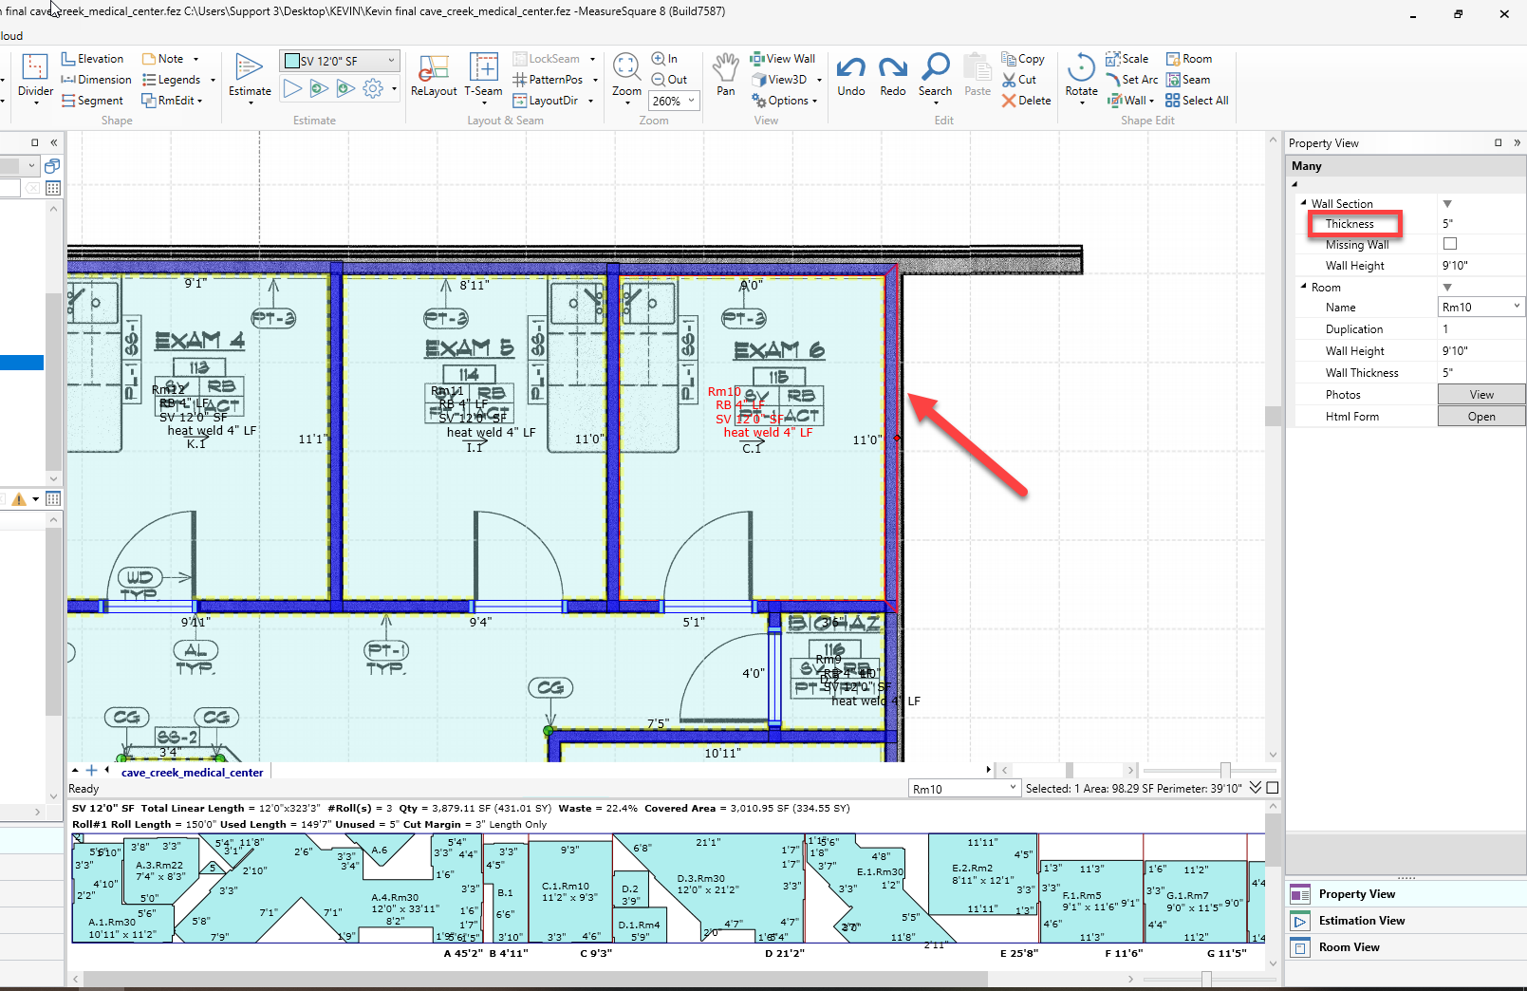Switch to the Estimation View tab

click(1361, 921)
